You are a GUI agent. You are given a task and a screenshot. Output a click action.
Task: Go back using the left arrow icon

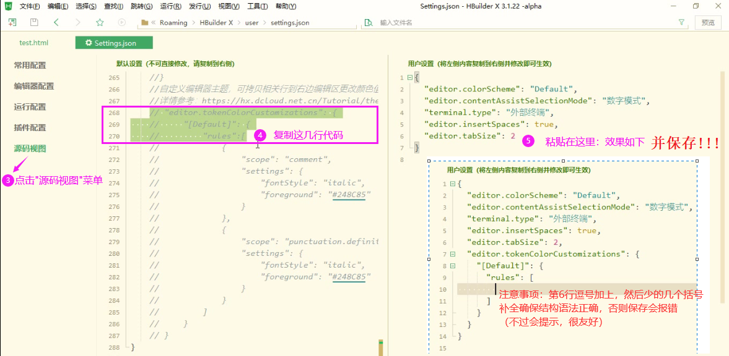[56, 22]
